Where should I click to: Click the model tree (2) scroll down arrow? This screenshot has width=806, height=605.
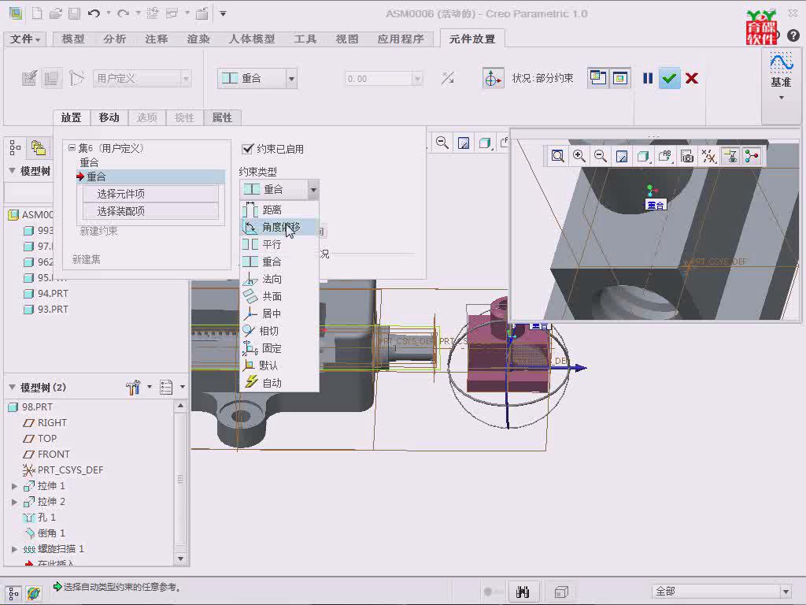(x=180, y=559)
